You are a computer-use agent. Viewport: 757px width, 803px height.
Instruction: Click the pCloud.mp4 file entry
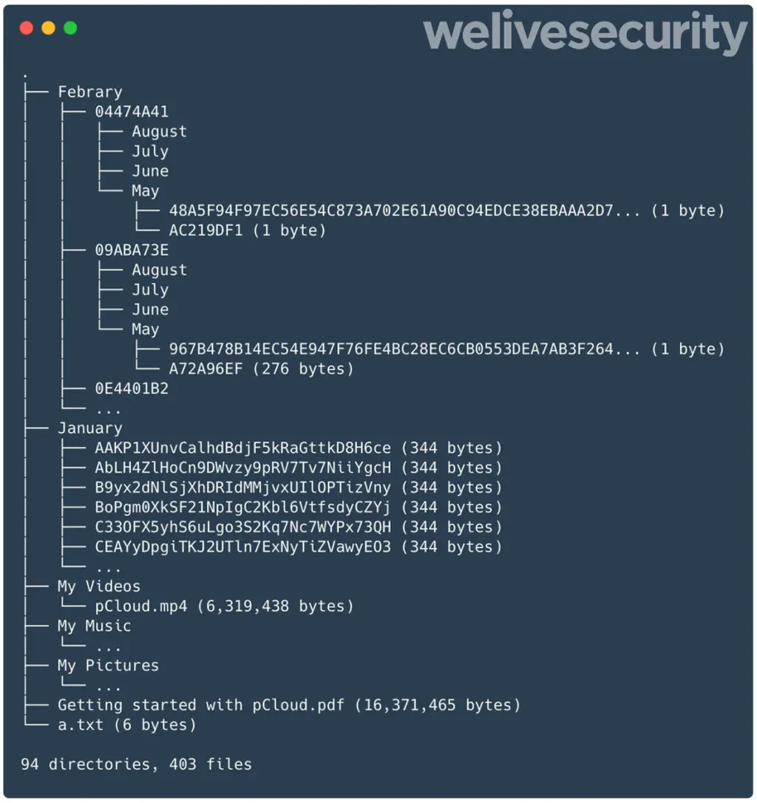pos(225,606)
